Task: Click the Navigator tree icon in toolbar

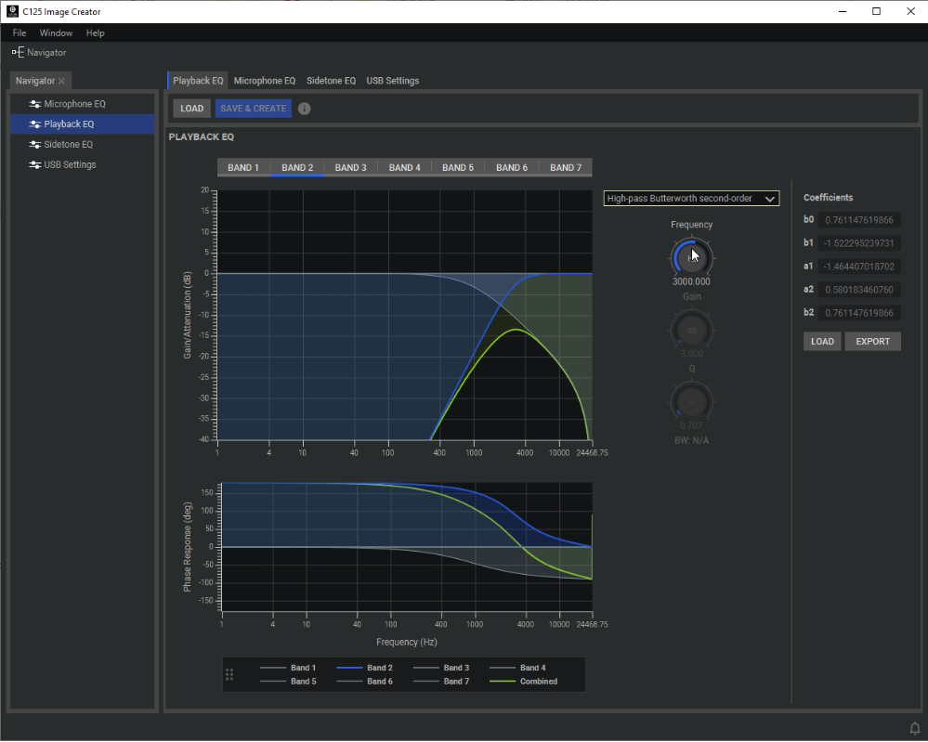Action: click(18, 52)
